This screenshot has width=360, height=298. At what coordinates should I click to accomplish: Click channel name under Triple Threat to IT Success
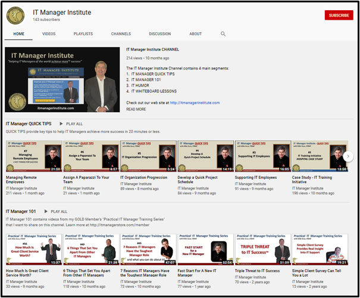251,277
